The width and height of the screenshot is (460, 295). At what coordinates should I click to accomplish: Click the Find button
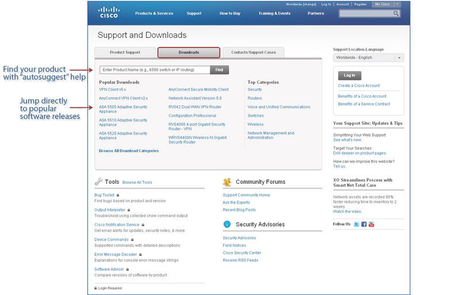(219, 70)
